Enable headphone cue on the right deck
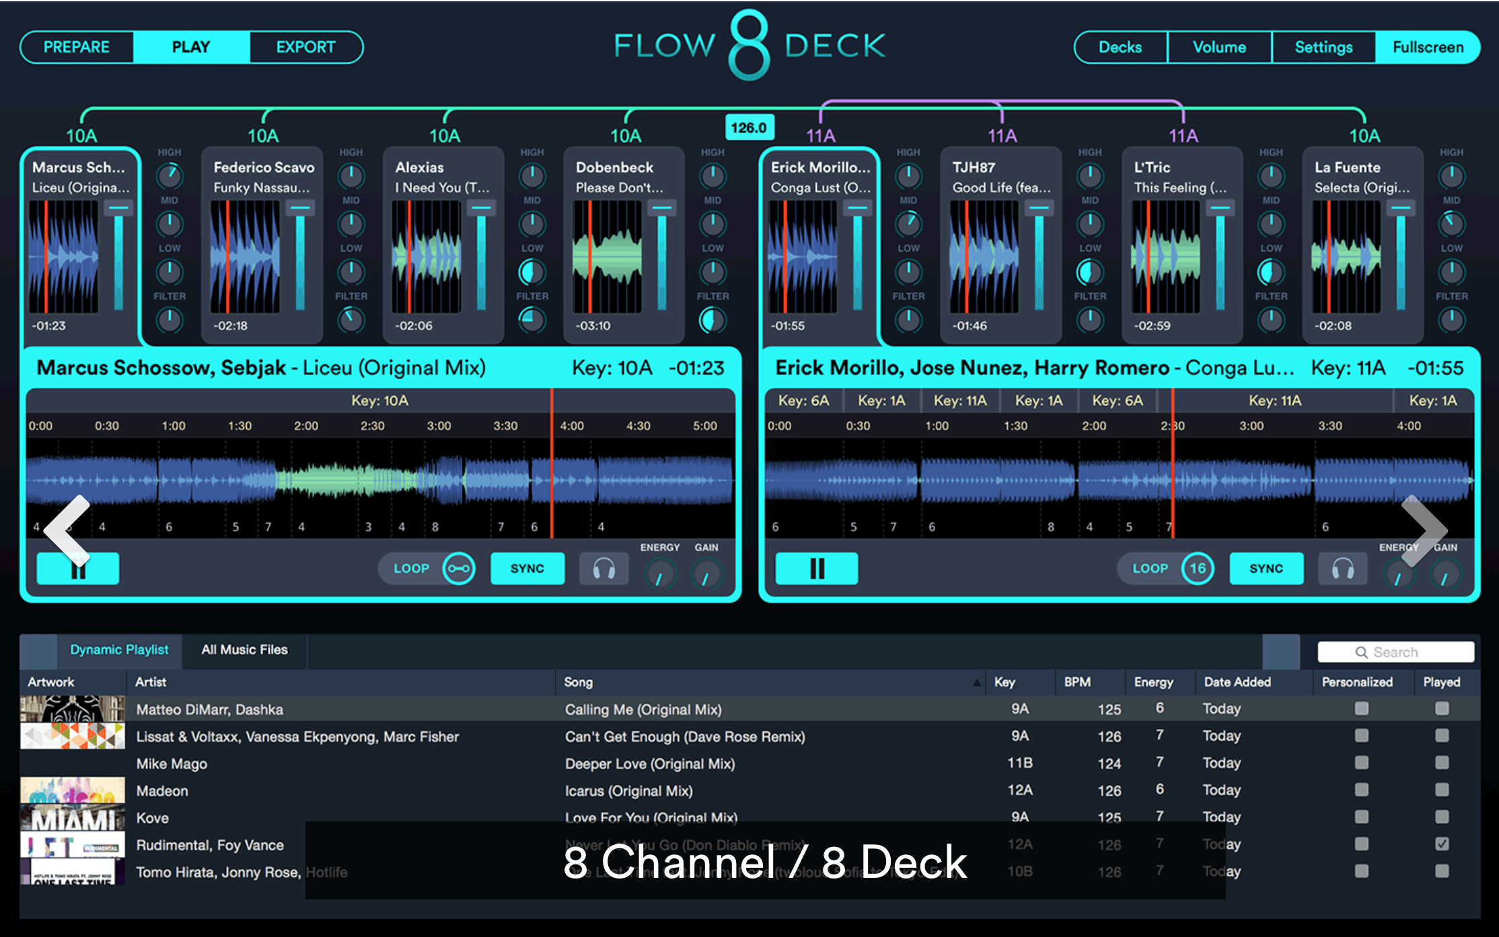Viewport: 1499px width, 937px height. 1342,568
